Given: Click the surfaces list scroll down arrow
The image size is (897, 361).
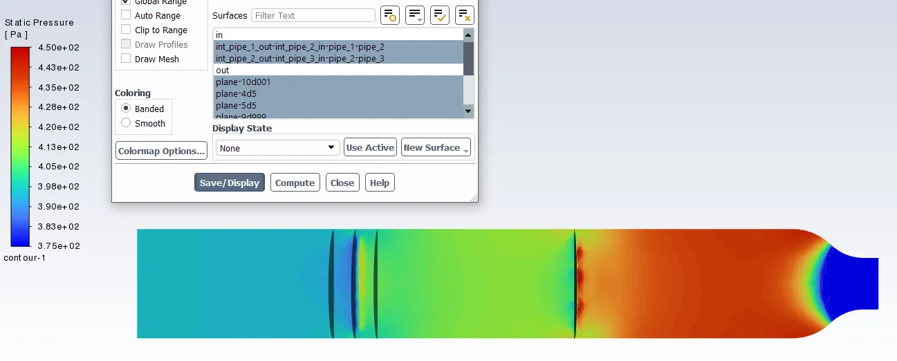Looking at the screenshot, I should pos(468,111).
